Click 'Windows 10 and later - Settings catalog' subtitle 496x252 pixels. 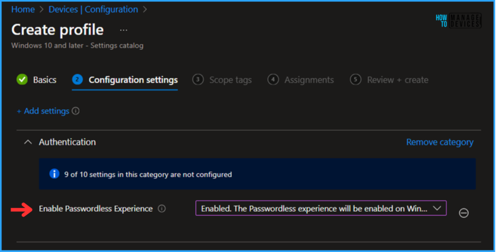coord(77,45)
